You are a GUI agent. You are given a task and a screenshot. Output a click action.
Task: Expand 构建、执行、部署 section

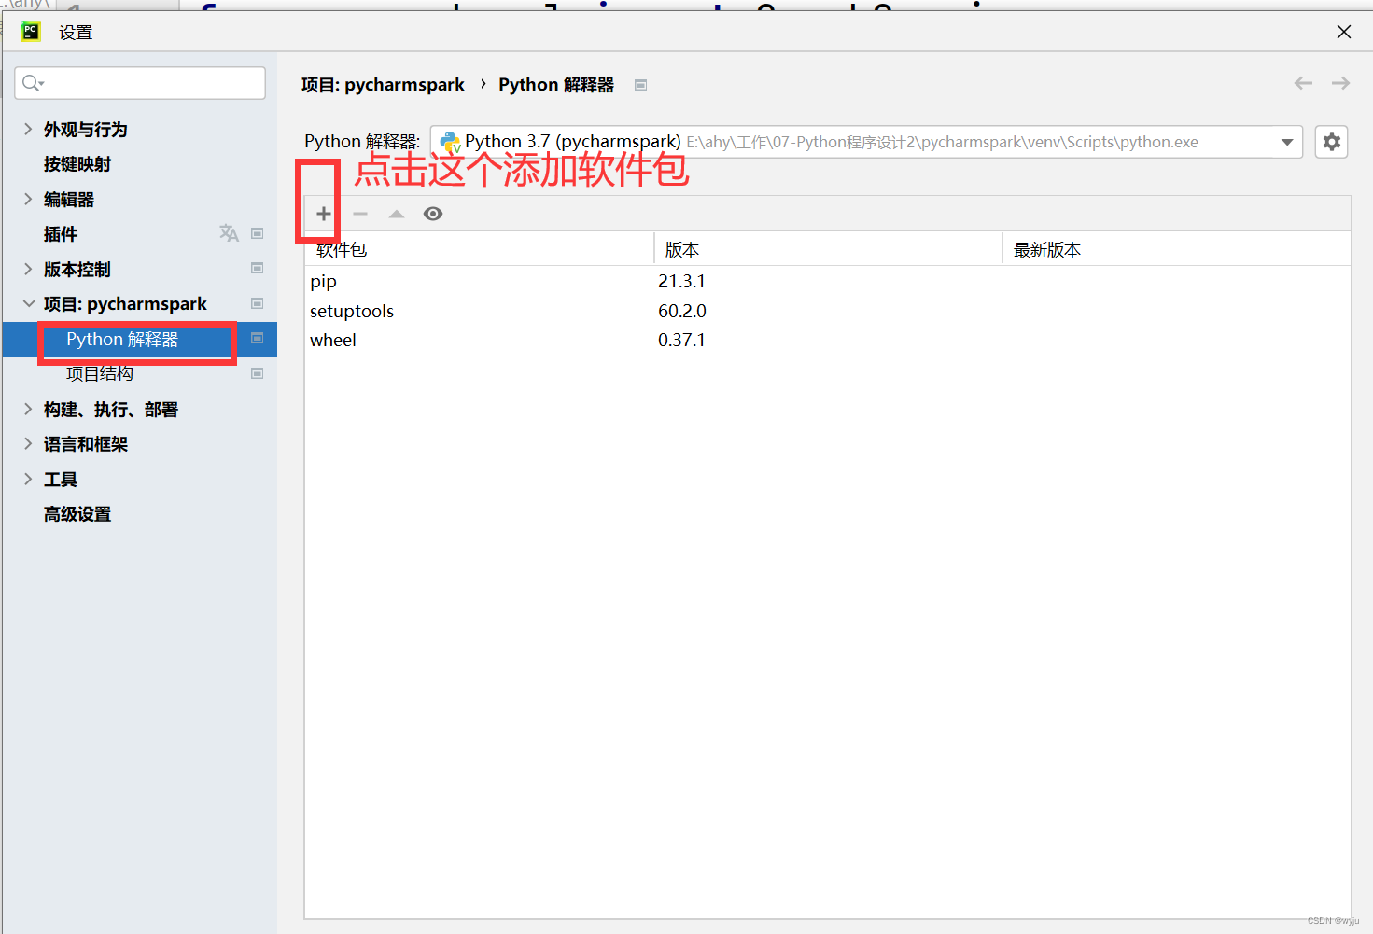28,409
